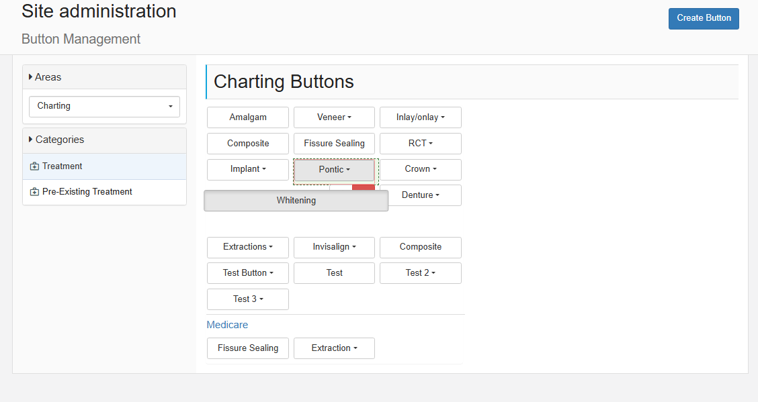Open the Charting area dropdown
Screen dimensions: 758x402
104,106
